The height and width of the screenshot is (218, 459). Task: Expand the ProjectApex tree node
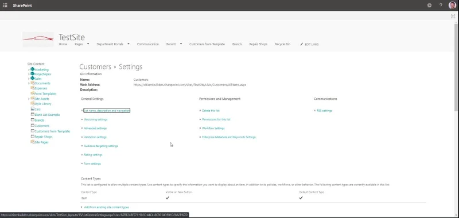coord(29,74)
